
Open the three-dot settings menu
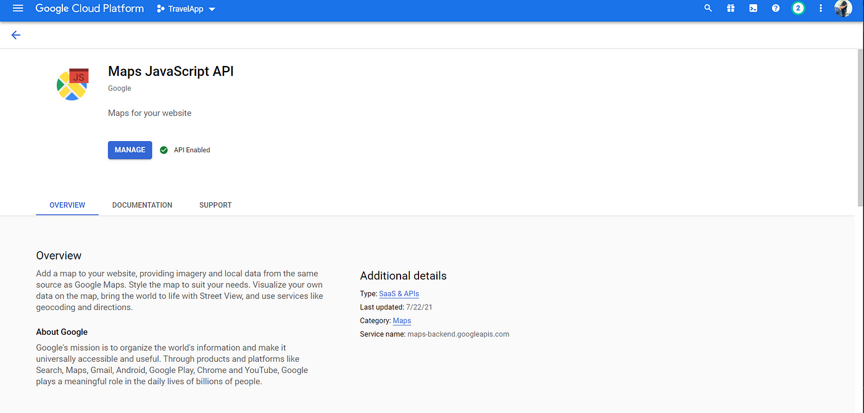[821, 9]
